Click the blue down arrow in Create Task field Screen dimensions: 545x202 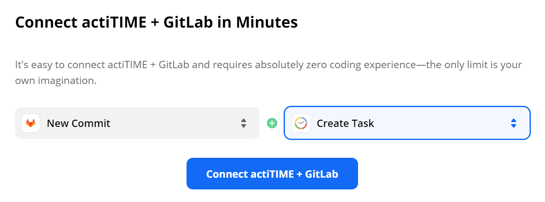click(x=514, y=126)
